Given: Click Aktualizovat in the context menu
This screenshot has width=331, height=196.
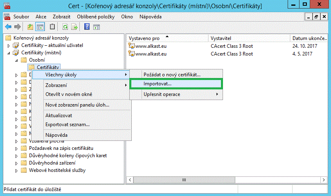Looking at the screenshot, I should 59,116.
